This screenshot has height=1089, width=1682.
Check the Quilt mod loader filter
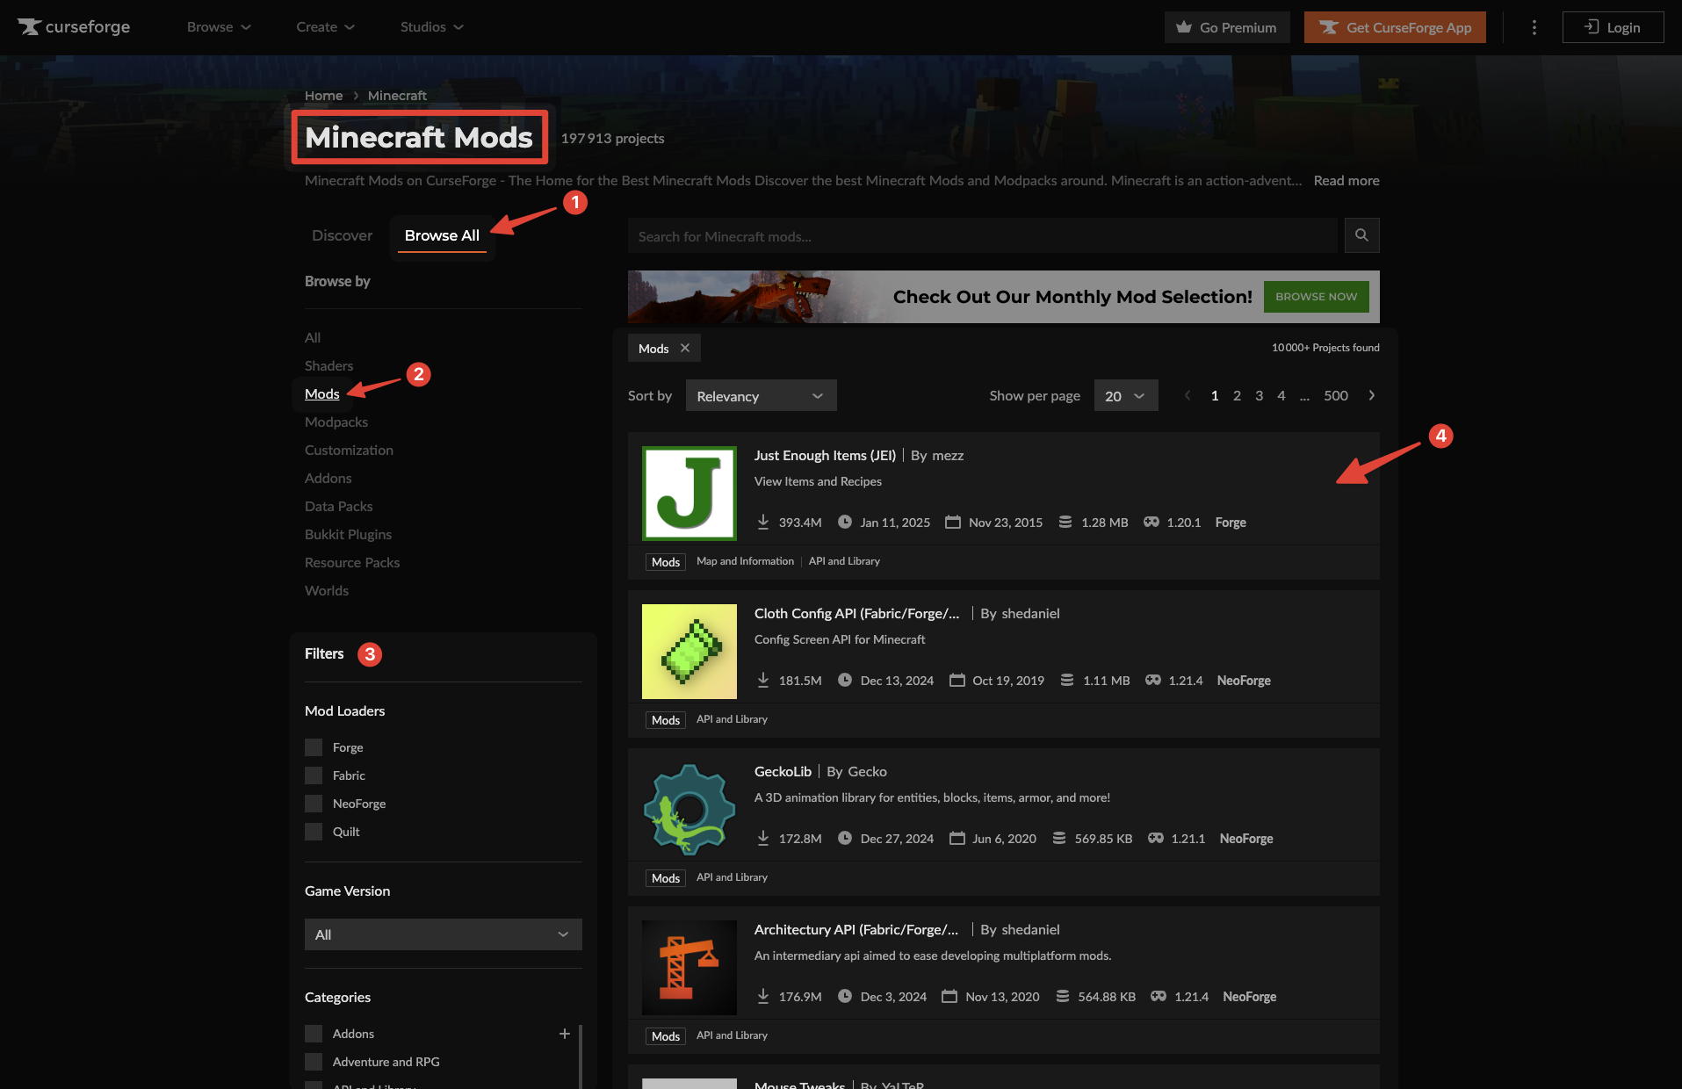click(314, 832)
